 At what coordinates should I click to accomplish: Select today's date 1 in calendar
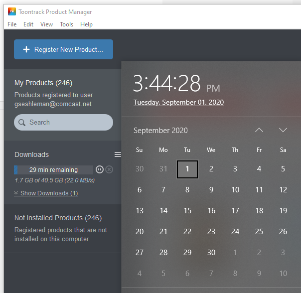pos(187,169)
